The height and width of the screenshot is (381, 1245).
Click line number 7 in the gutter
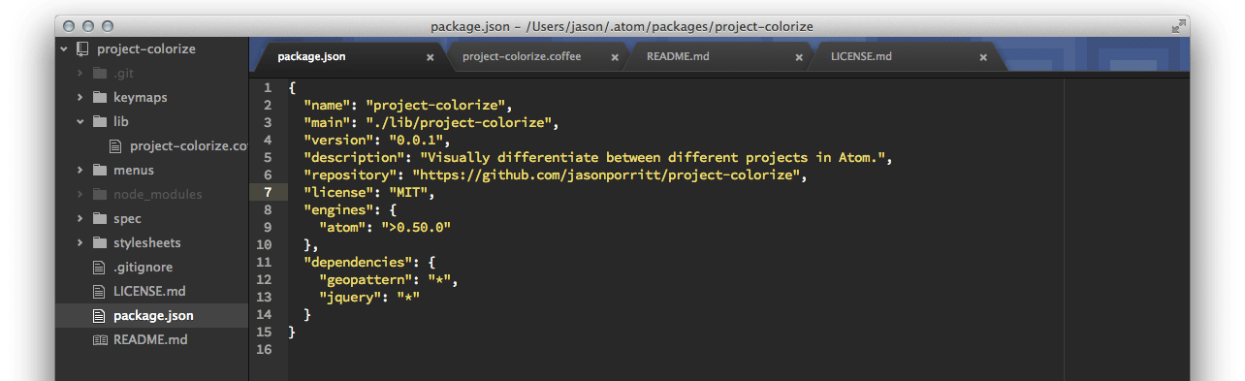click(267, 193)
